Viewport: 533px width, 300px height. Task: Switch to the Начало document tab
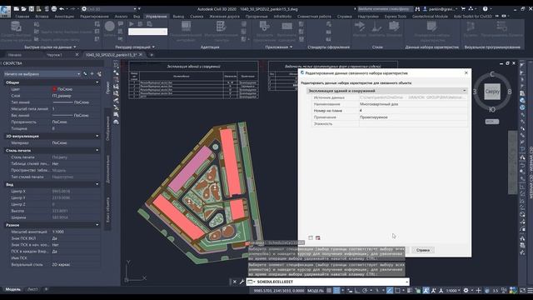(x=15, y=55)
